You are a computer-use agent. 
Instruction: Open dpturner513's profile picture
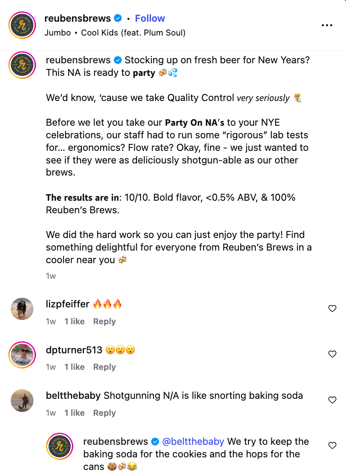22,355
